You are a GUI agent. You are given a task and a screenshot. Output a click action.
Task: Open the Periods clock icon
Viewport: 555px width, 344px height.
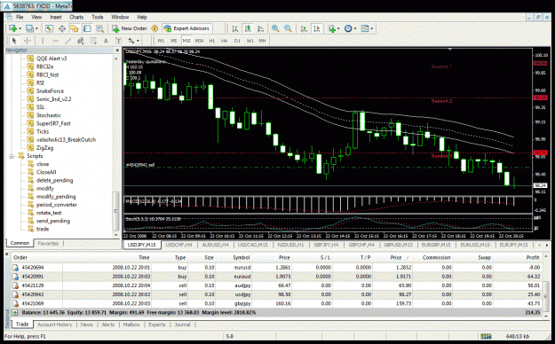point(348,28)
